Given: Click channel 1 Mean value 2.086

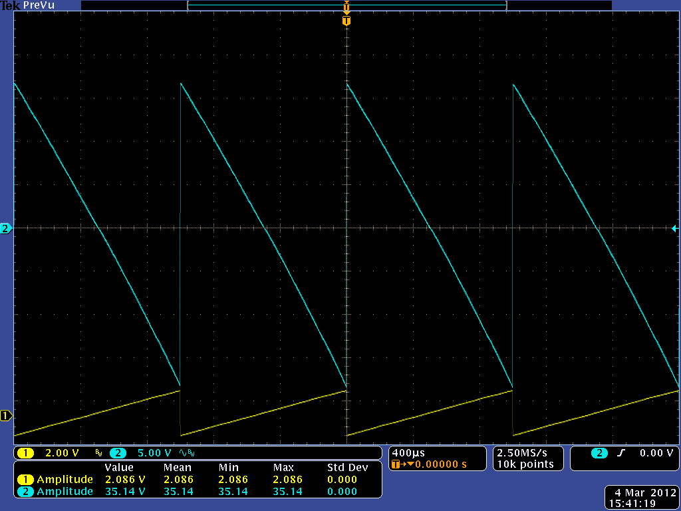Looking at the screenshot, I should (178, 480).
